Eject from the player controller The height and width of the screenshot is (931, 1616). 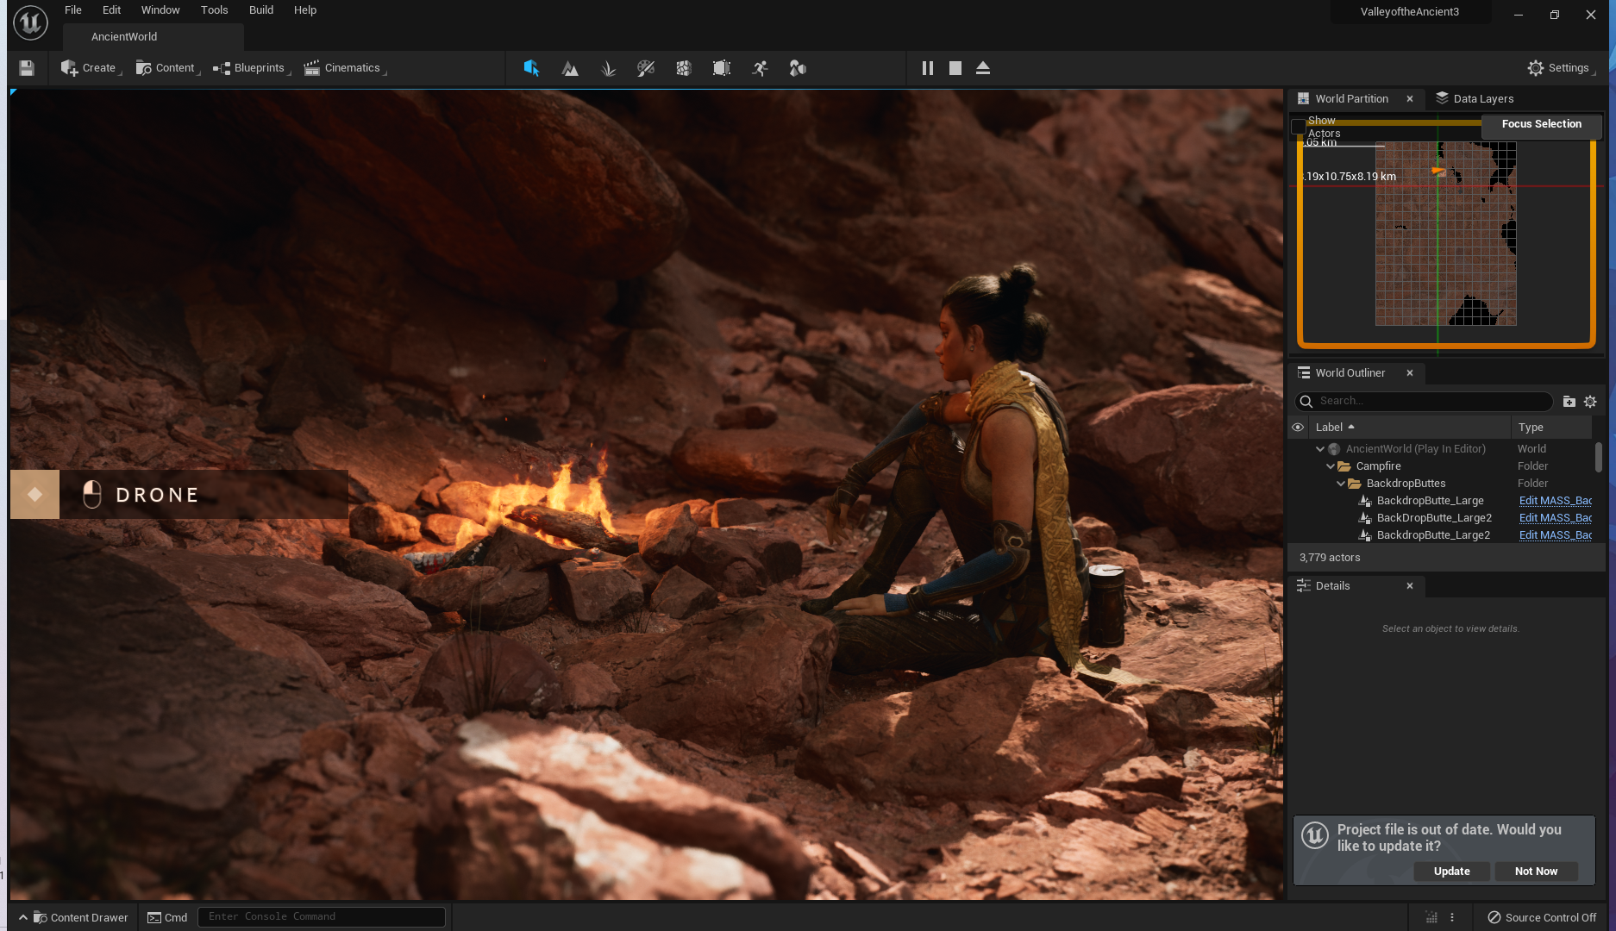tap(983, 68)
